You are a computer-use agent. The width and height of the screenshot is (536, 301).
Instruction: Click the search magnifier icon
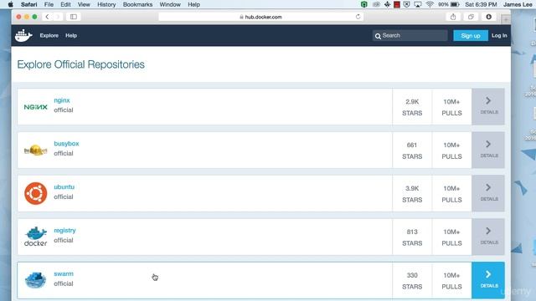coord(378,36)
